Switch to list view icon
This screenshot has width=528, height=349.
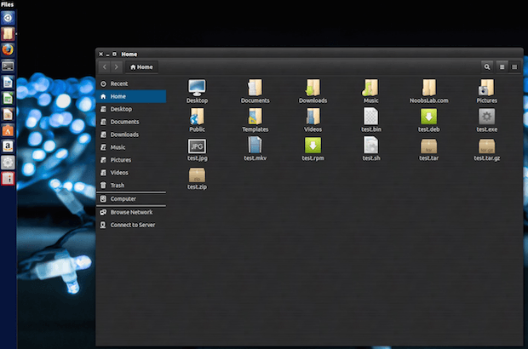point(502,67)
